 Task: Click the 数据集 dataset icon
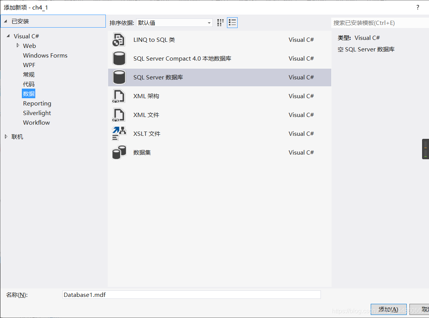click(x=119, y=152)
